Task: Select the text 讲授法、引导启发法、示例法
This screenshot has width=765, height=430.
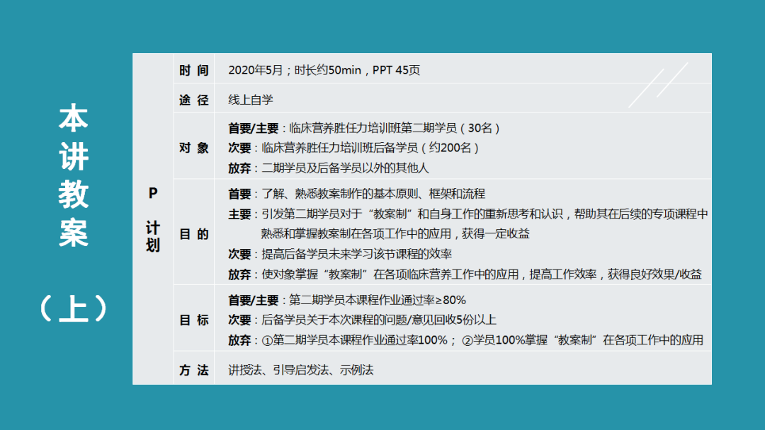Action: pyautogui.click(x=300, y=370)
